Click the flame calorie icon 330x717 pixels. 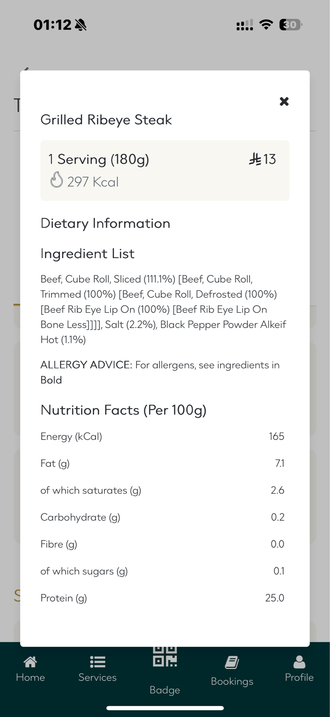[x=56, y=180]
